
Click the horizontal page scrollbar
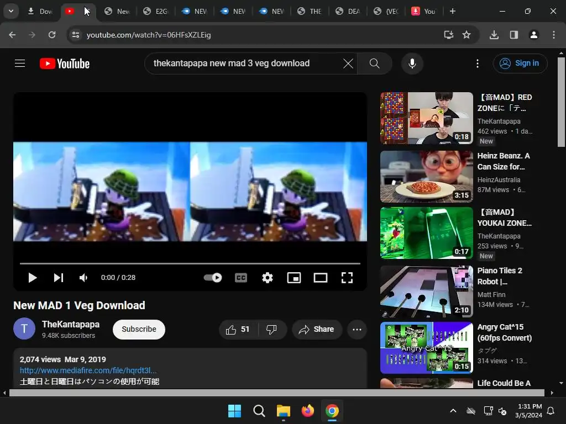[x=278, y=393]
